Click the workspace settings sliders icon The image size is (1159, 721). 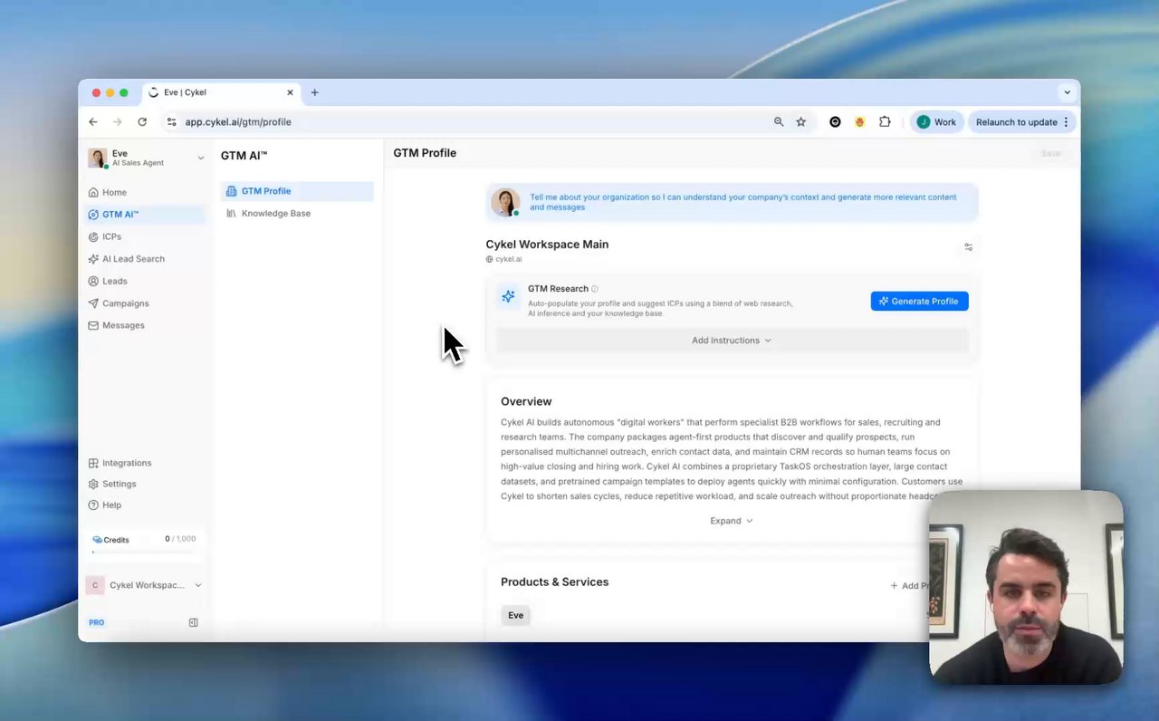[x=968, y=246]
